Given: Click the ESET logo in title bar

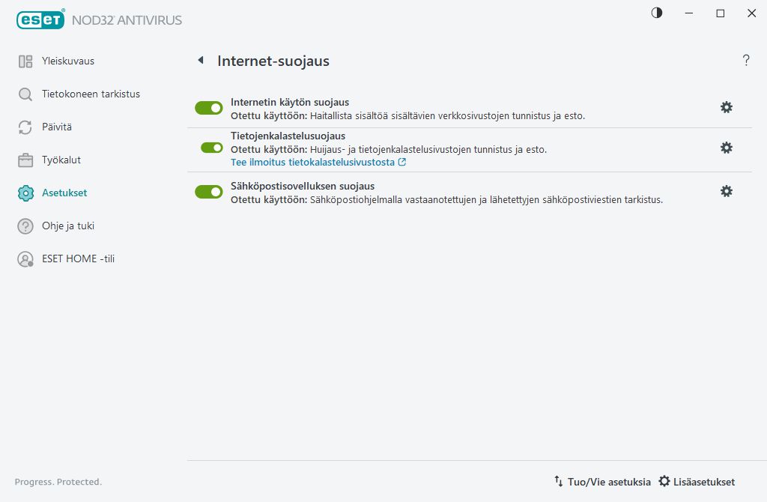Looking at the screenshot, I should [x=40, y=20].
